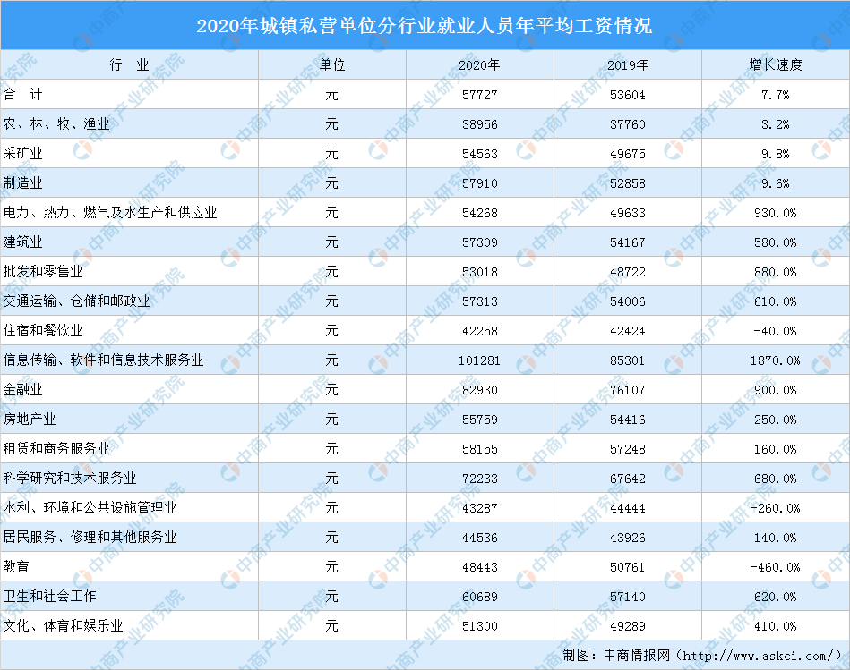The width and height of the screenshot is (850, 670).
Task: Click the 2020 value 42258
Action: [x=480, y=331]
